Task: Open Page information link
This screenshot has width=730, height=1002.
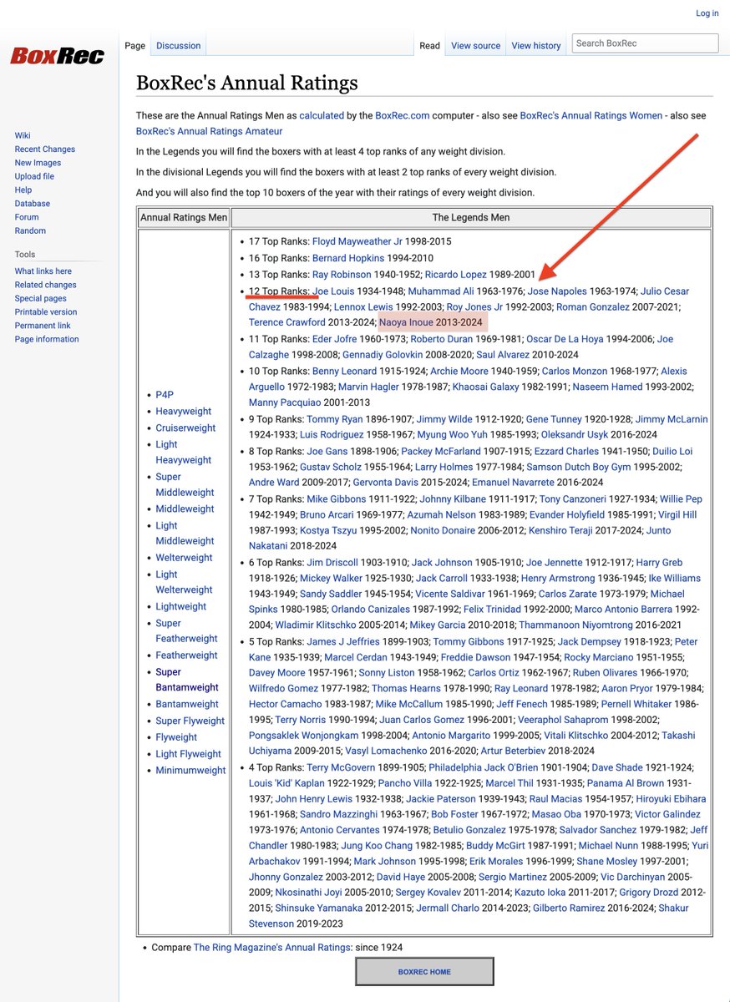Action: click(47, 339)
